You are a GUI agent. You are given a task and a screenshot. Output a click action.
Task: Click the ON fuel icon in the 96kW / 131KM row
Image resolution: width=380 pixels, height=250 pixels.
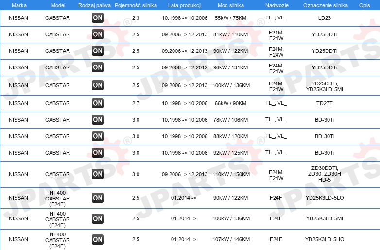pos(98,67)
